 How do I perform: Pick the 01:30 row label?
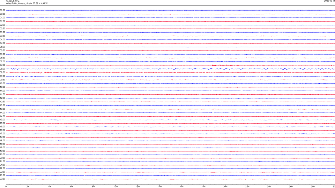(x=2, y=21)
